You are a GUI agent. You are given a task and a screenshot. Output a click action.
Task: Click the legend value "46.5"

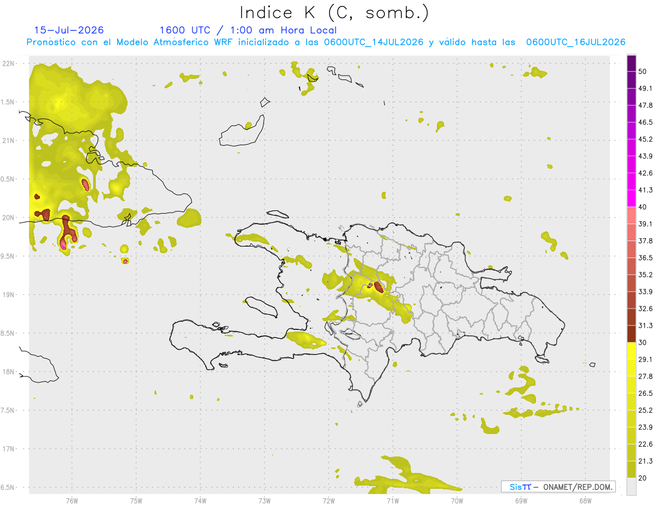tap(647, 122)
